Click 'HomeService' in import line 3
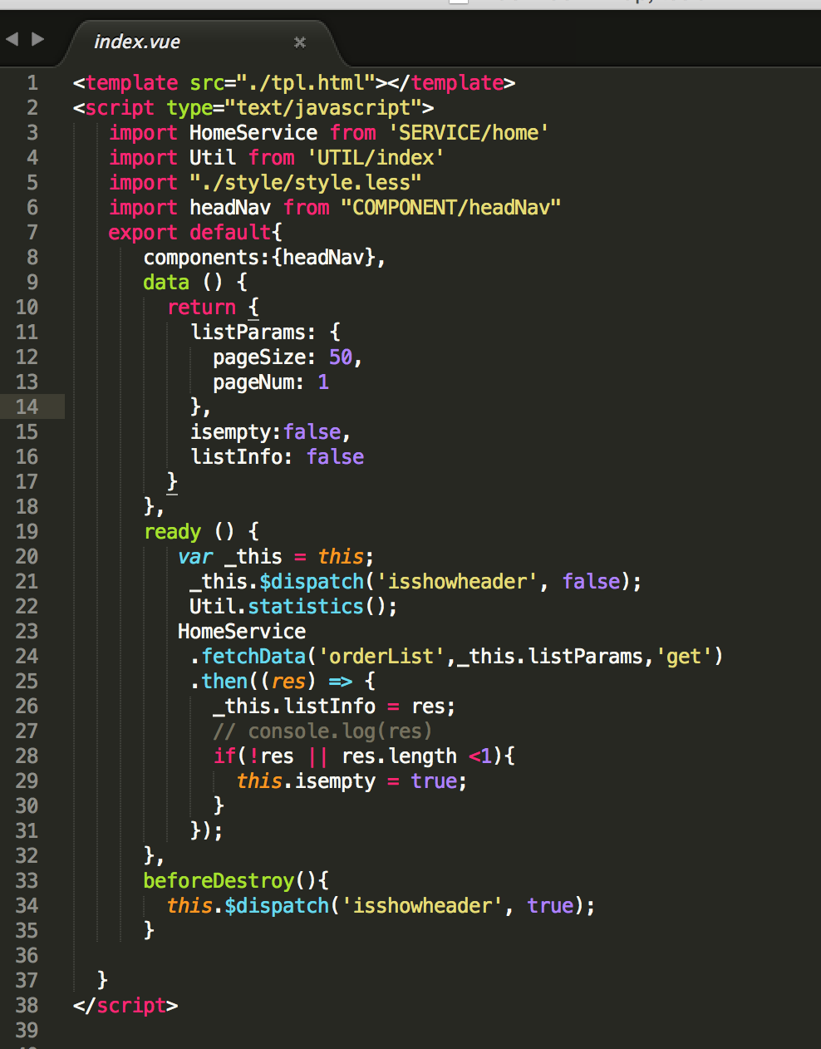The height and width of the screenshot is (1049, 821). tap(253, 132)
